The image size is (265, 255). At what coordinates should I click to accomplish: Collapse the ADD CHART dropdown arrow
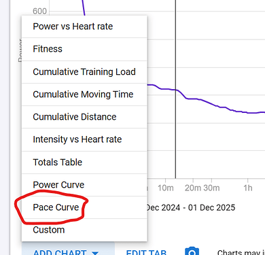(95, 253)
